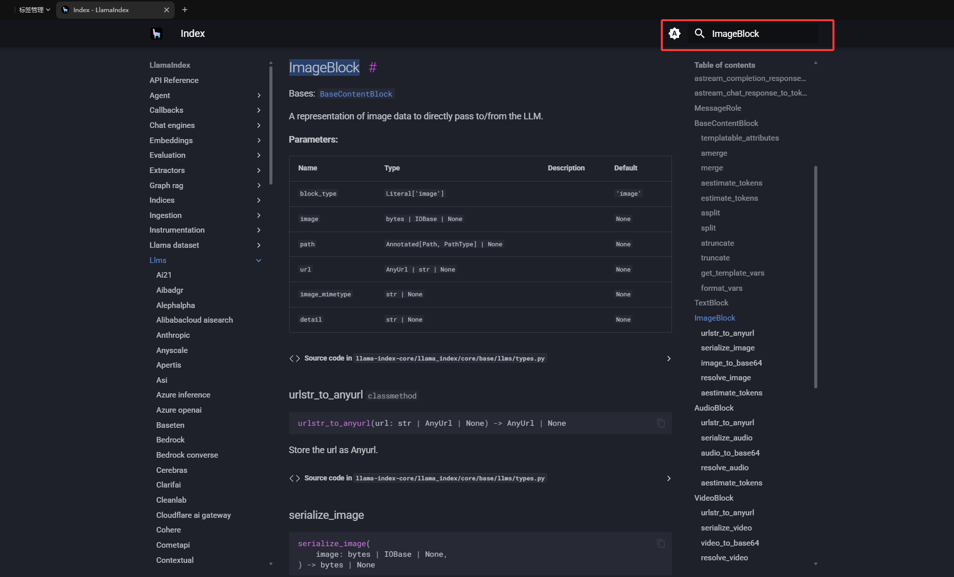
Task: Click the serialize_image section heading
Action: click(x=326, y=515)
